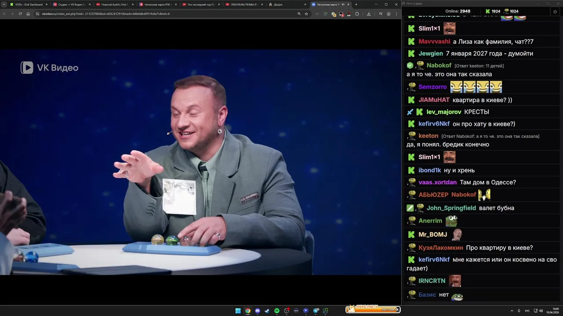Open Spotify from the taskbar

click(x=277, y=311)
